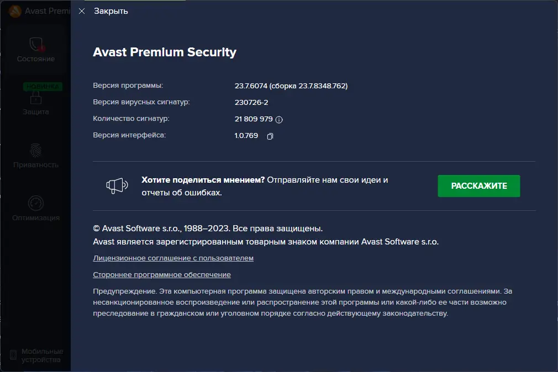Switch to the Состояние sidebar label
This screenshot has height=372, width=558.
coord(36,59)
